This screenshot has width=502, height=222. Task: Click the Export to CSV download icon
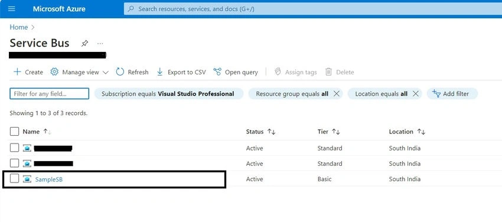click(x=160, y=72)
